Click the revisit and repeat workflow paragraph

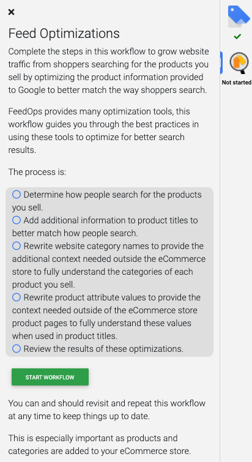pos(107,409)
